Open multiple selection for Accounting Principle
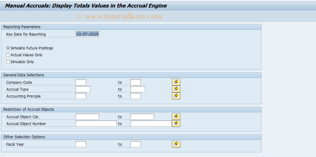The width and height of the screenshot is (316, 157). (x=176, y=96)
